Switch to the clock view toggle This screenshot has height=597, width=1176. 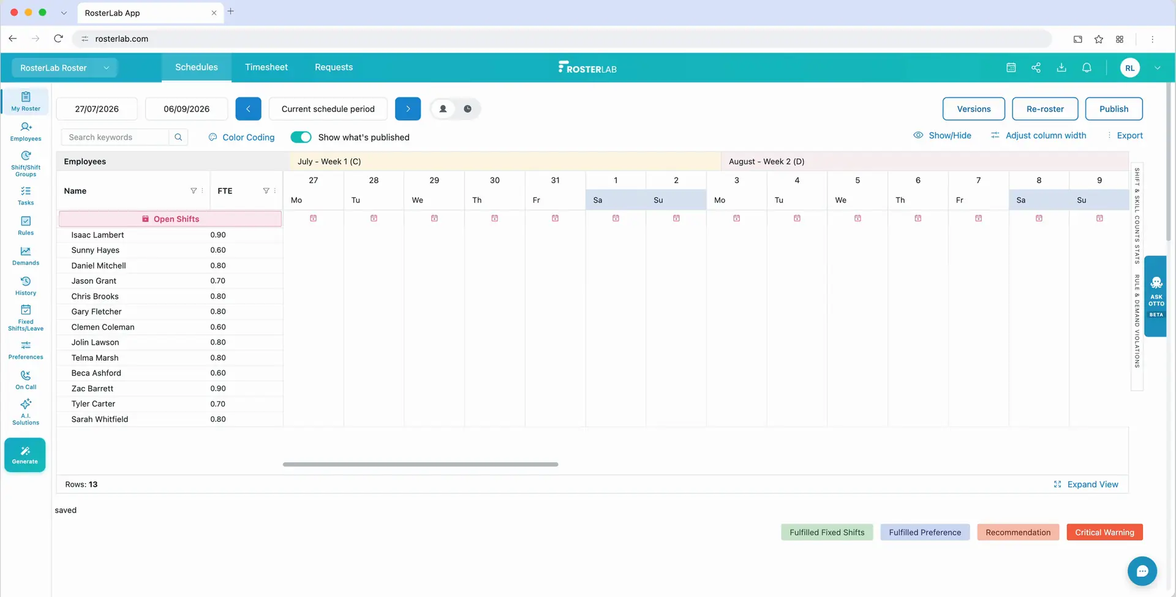[467, 109]
